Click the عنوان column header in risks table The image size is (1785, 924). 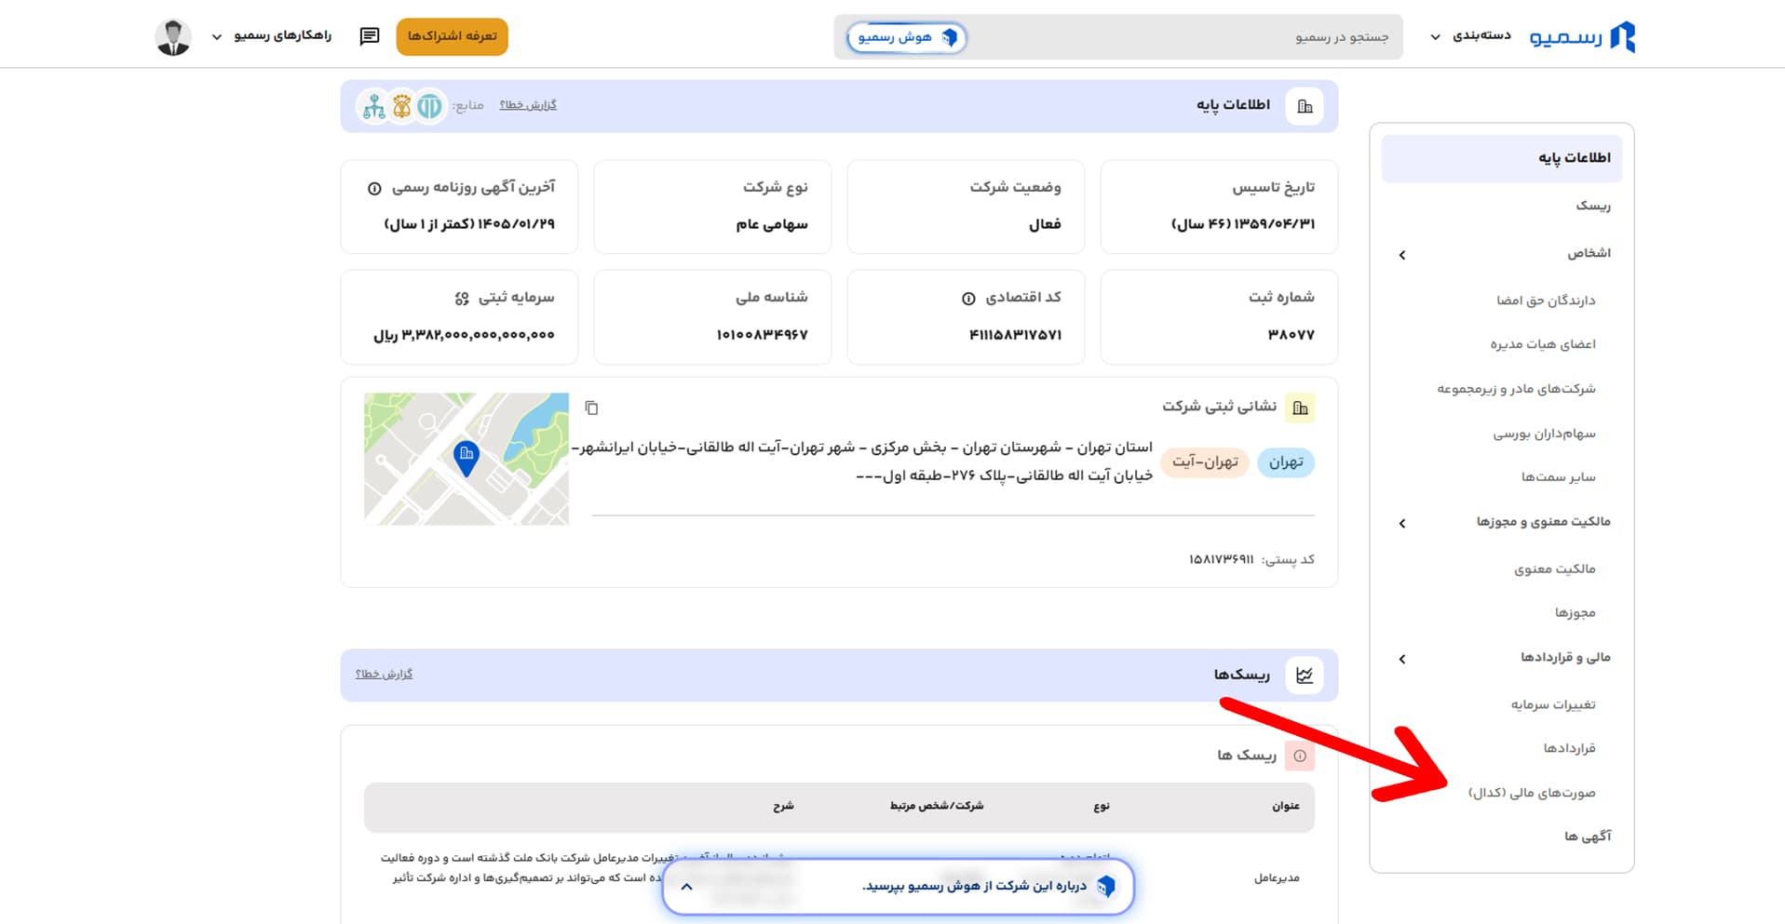click(x=1286, y=806)
